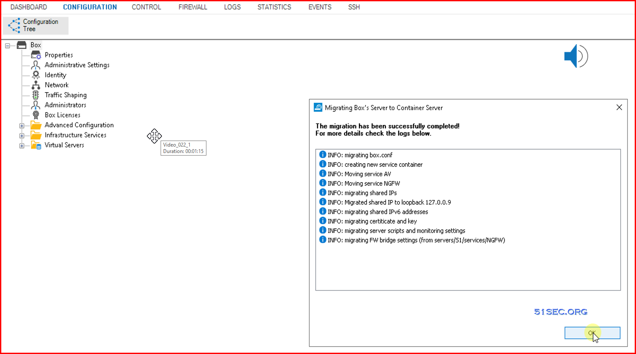Click log line 'migrating shared IPv6 addresses'
This screenshot has width=636, height=354.
point(378,212)
